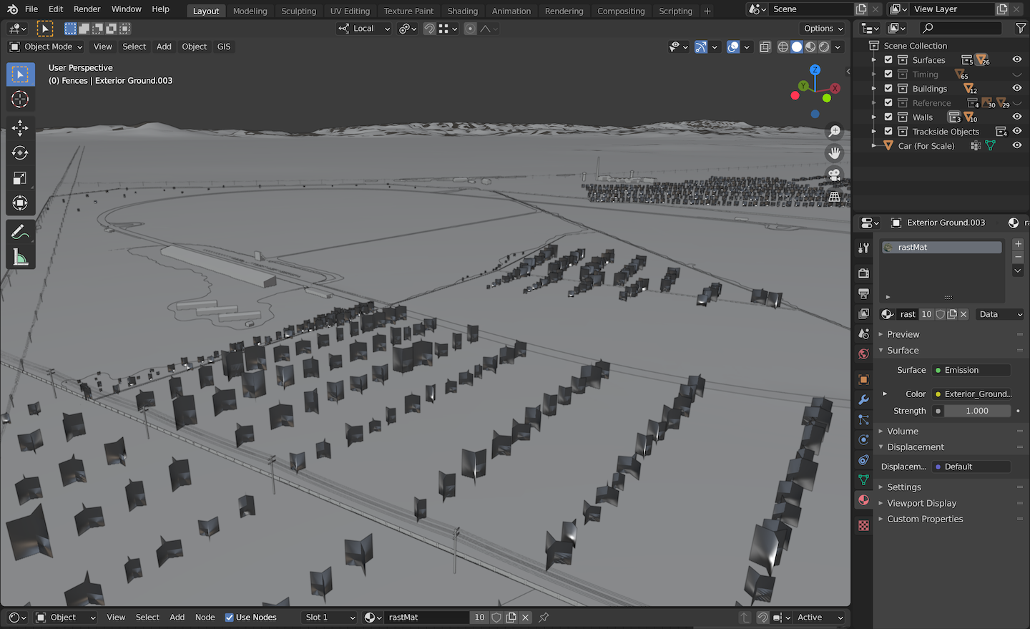Hide the Walls collection with eye icon
1030x629 pixels.
tap(1016, 117)
